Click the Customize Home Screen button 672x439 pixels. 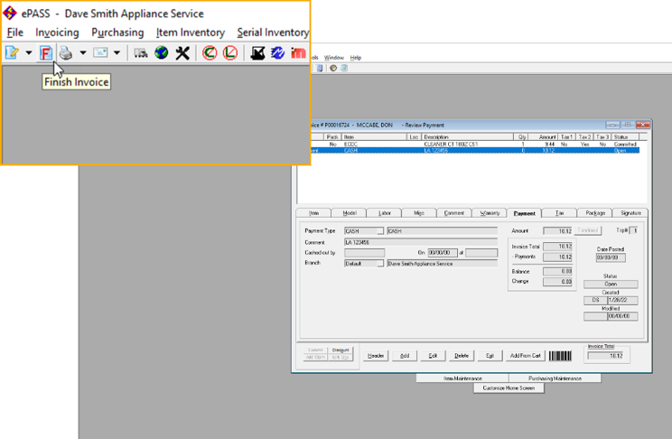[x=509, y=388]
